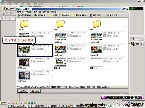Click the 批次輸出 batch output button

click(x=8, y=13)
